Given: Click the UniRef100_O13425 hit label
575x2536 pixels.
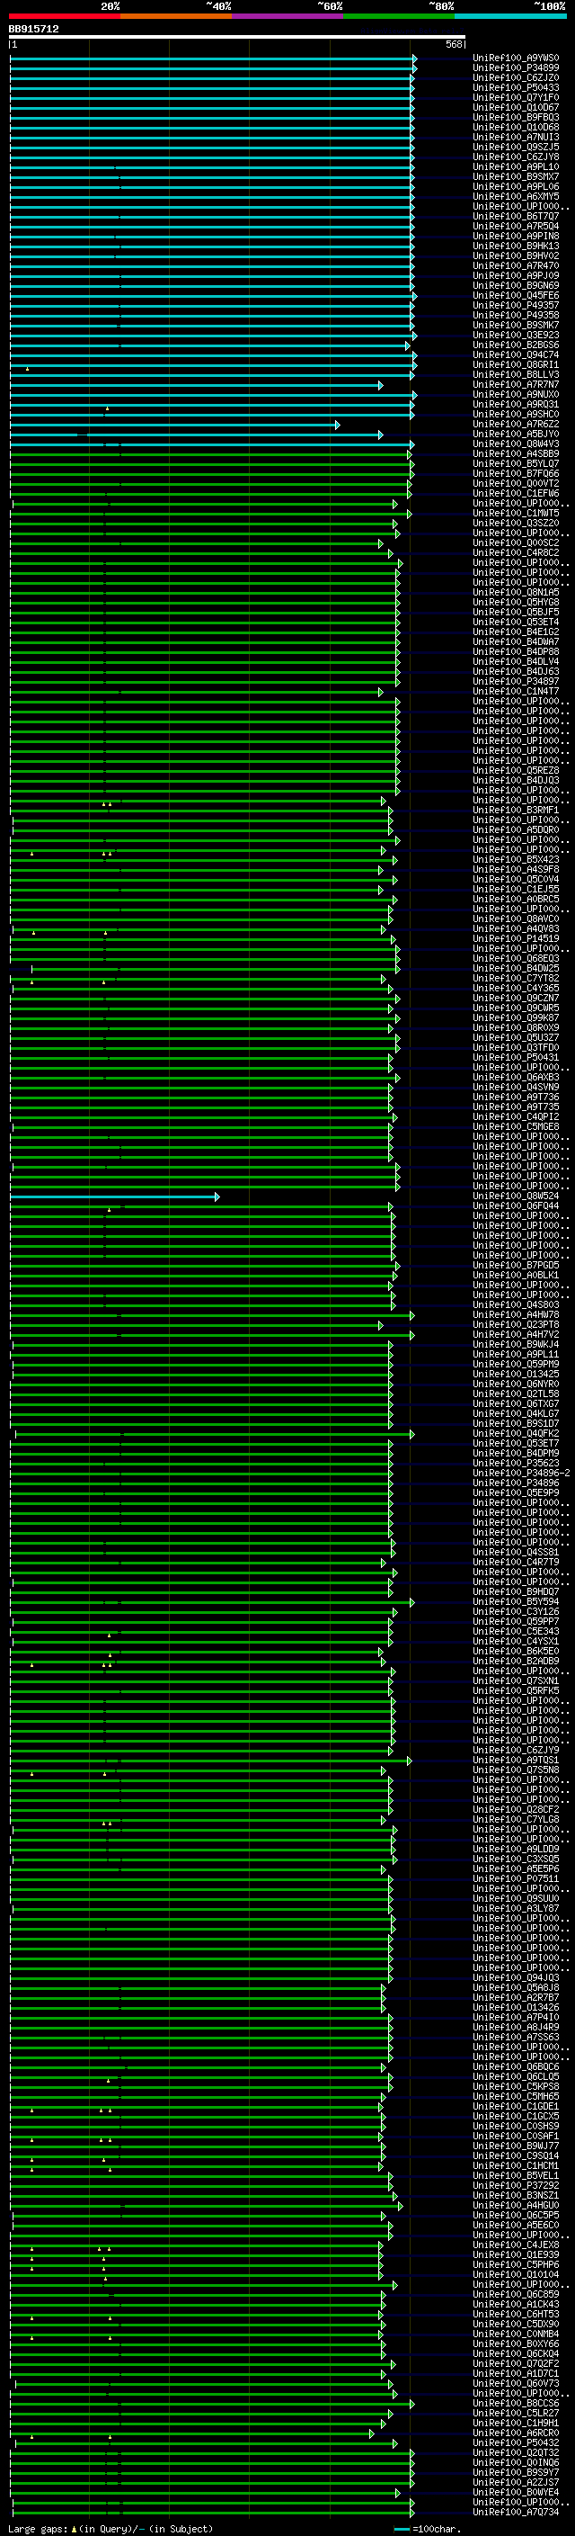Looking at the screenshot, I should click(x=516, y=1375).
